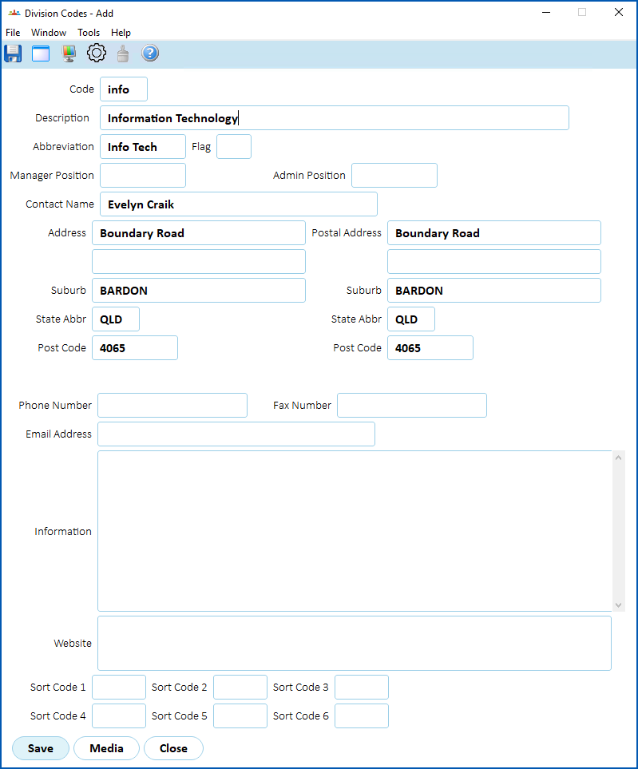The height and width of the screenshot is (769, 638).
Task: Click the empty second Address line field
Action: [199, 261]
